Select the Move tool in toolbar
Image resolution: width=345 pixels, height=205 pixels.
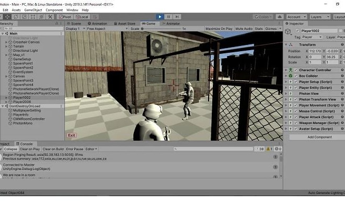click(x=7, y=17)
